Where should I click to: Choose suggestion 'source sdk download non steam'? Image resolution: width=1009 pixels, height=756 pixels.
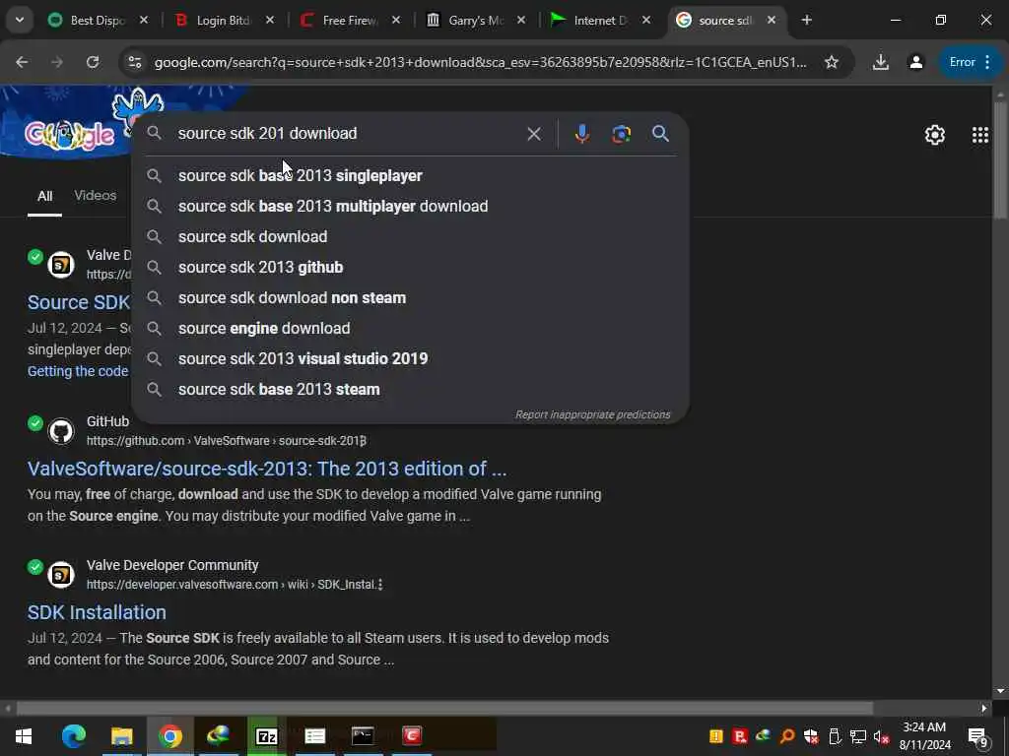(411, 297)
